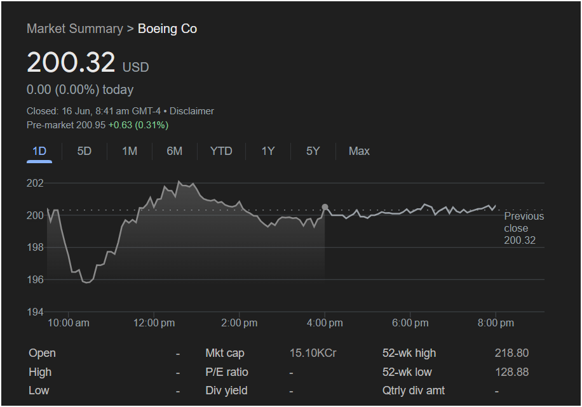This screenshot has width=582, height=407.
Task: Select the 200.32 current price value
Action: click(x=71, y=62)
